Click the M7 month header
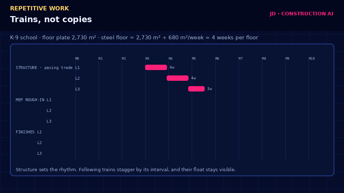 click(241, 59)
